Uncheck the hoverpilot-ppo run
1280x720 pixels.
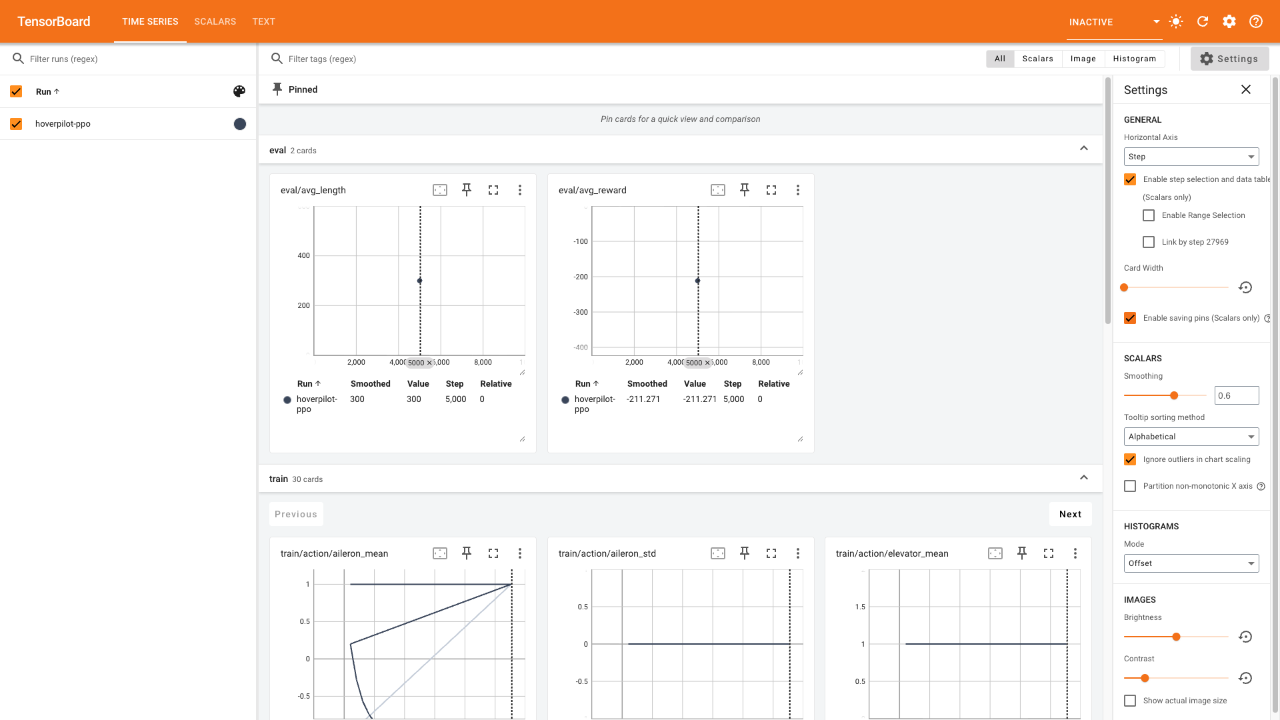[x=16, y=124]
